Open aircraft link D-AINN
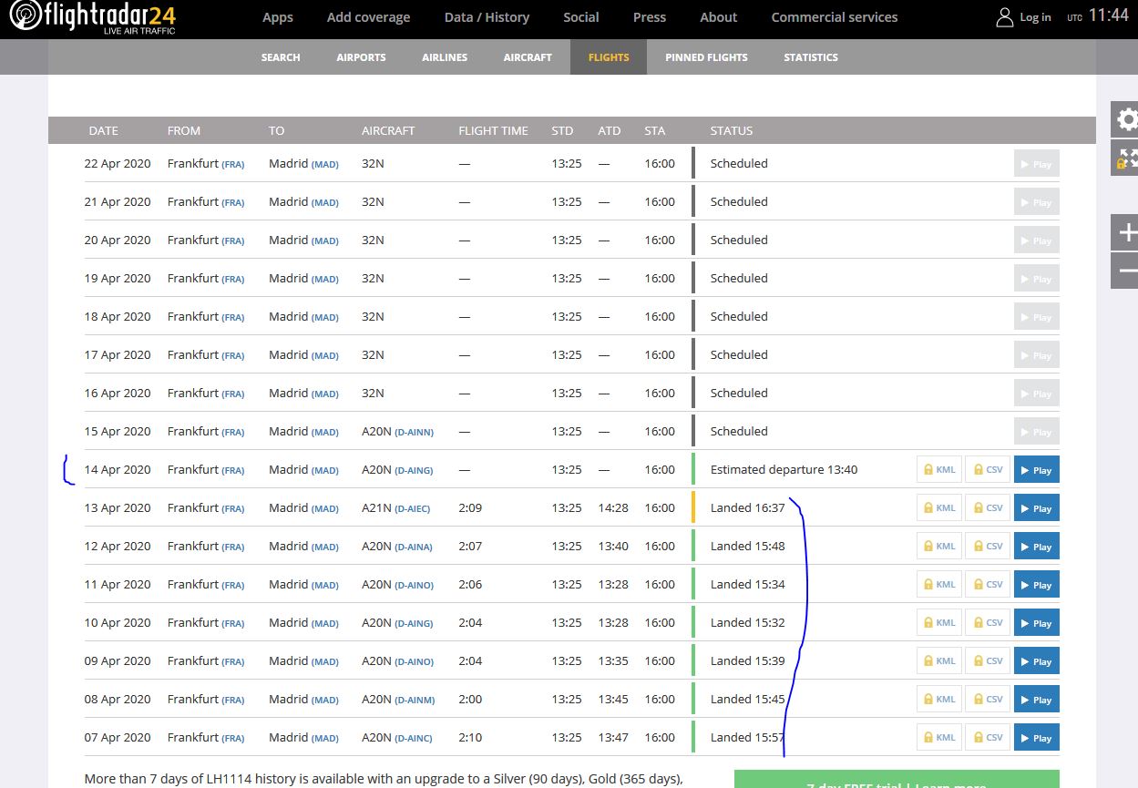This screenshot has height=788, width=1138. click(x=414, y=433)
